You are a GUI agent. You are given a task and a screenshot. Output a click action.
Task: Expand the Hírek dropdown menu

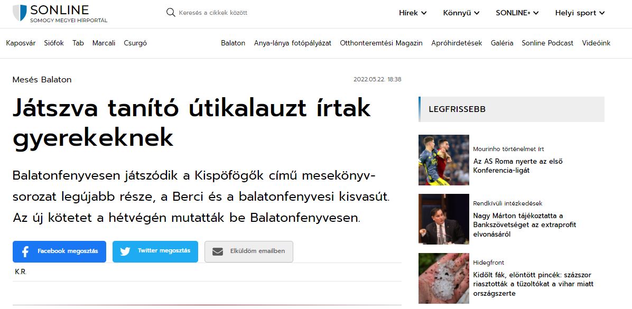[413, 13]
